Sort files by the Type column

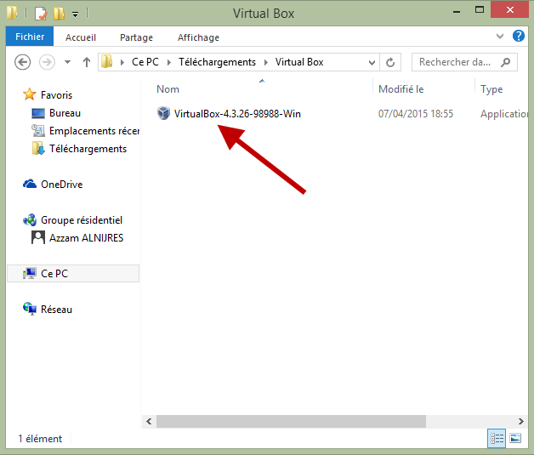(491, 89)
